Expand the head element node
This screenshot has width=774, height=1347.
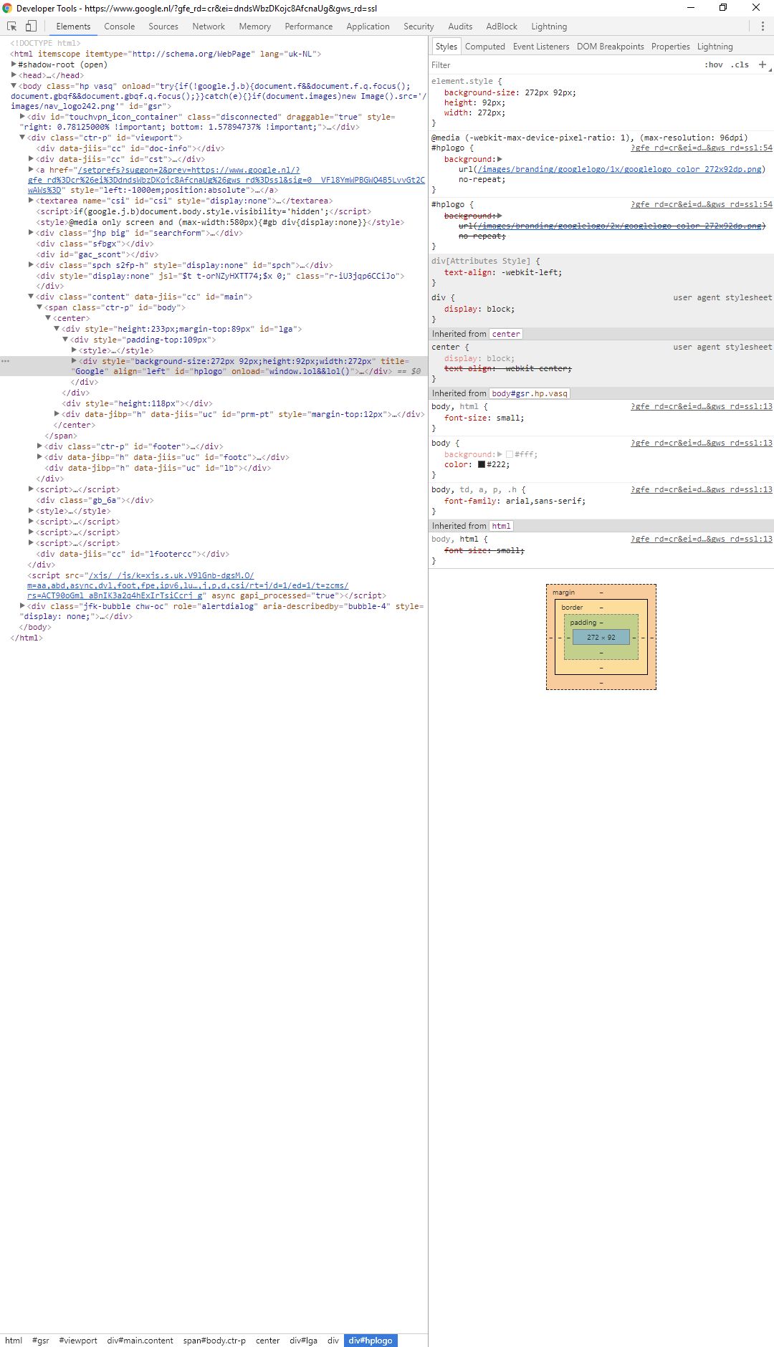click(14, 75)
